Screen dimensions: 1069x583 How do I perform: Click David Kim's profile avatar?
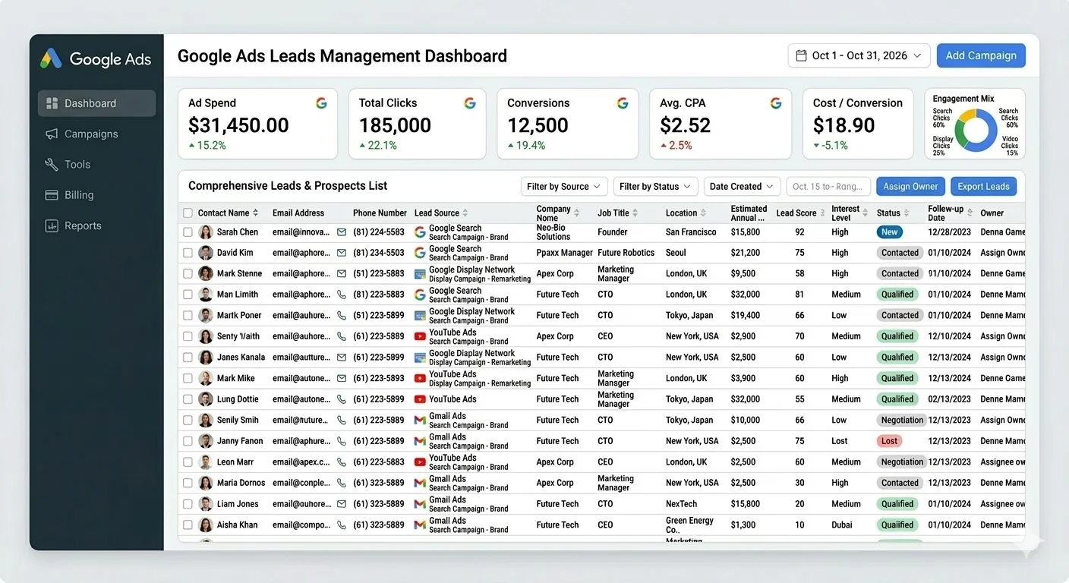[206, 253]
